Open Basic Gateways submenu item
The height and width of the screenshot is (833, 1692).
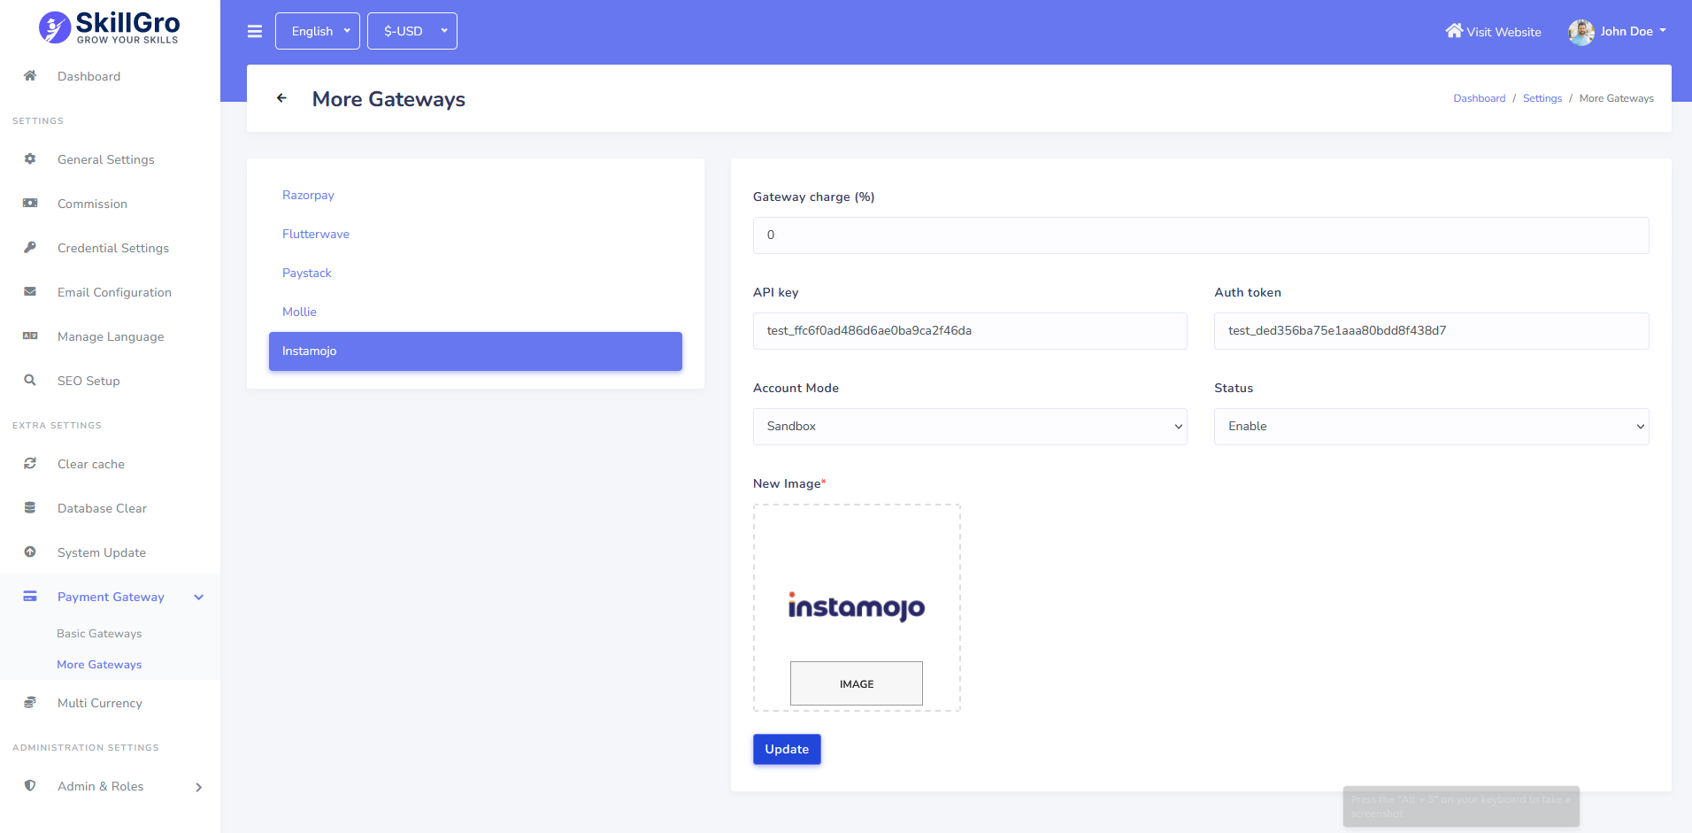[x=99, y=634]
